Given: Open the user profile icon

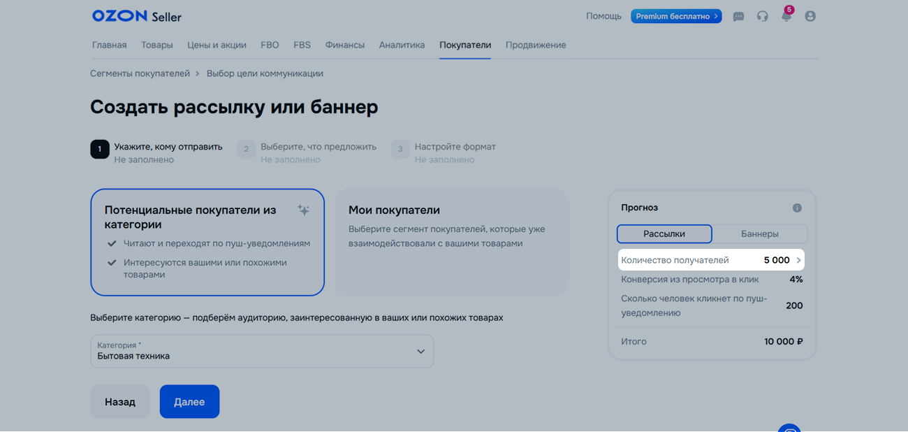Looking at the screenshot, I should 810,16.
